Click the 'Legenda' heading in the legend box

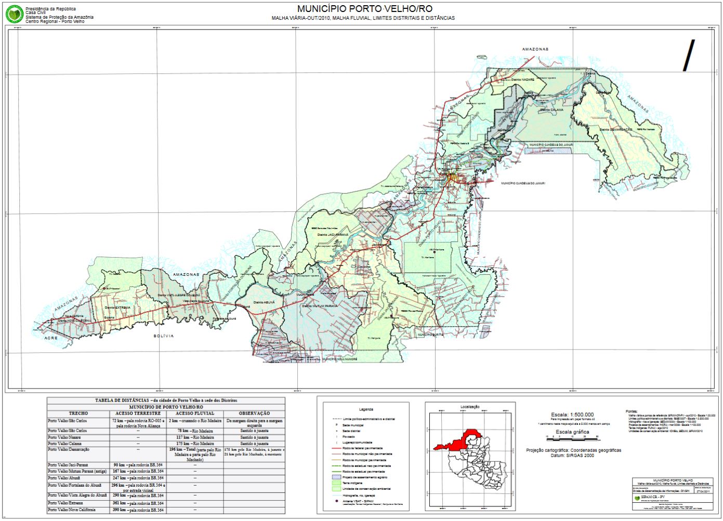click(x=366, y=409)
